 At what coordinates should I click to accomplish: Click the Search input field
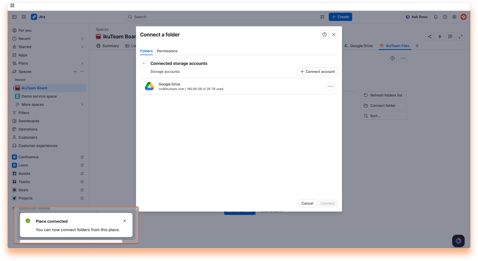pos(226,17)
